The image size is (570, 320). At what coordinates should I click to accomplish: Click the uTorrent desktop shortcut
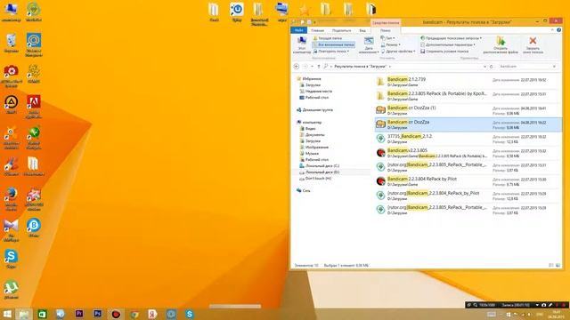(11, 289)
